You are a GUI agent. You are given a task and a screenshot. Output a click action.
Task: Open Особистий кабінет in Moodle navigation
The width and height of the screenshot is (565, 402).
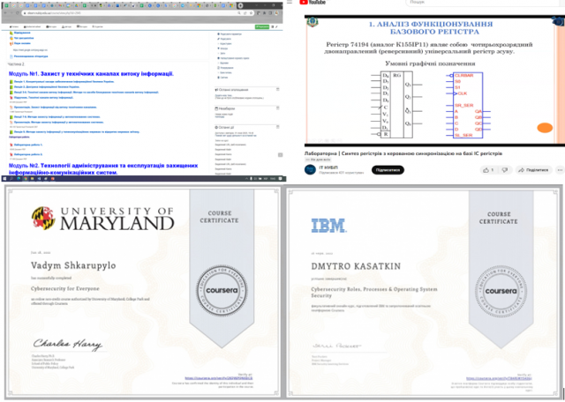[x=33, y=26]
